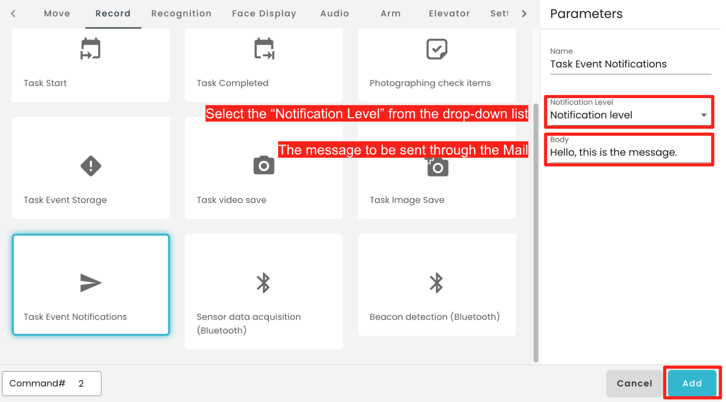Select the Task Event Storage label
The width and height of the screenshot is (726, 402).
[65, 200]
